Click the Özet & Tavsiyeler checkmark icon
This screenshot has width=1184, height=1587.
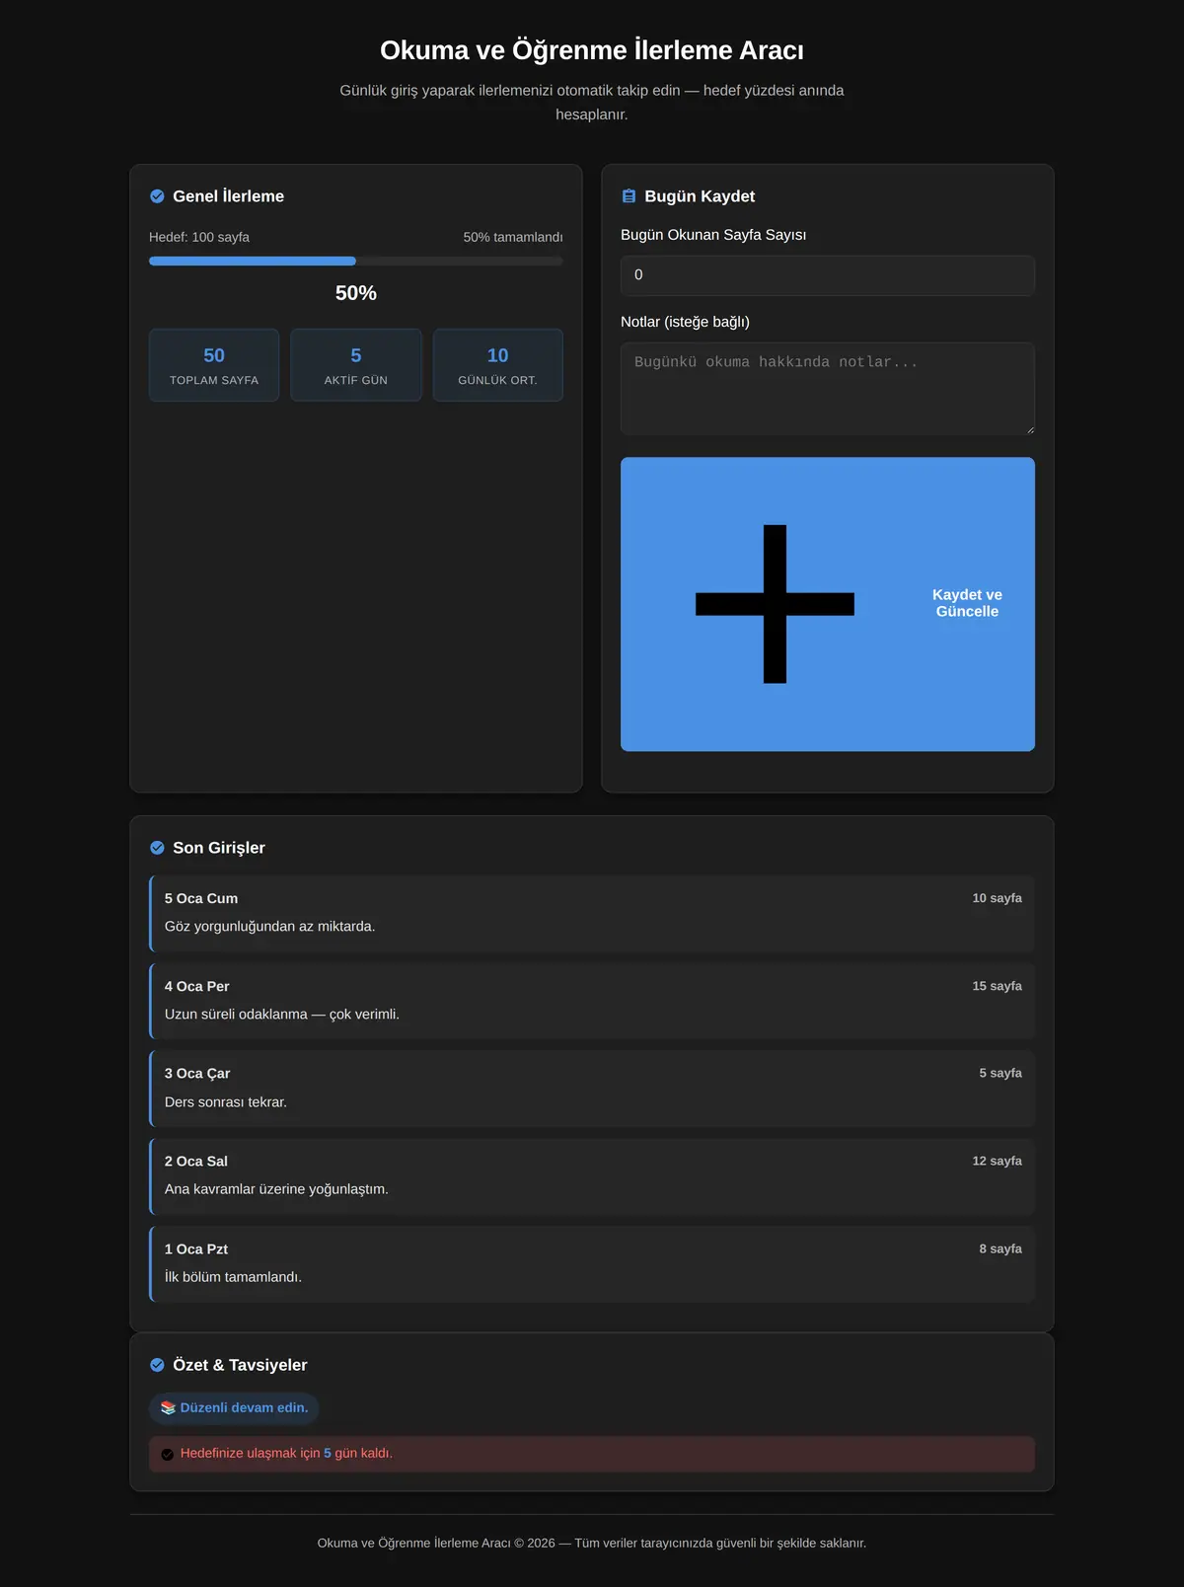(x=157, y=1365)
